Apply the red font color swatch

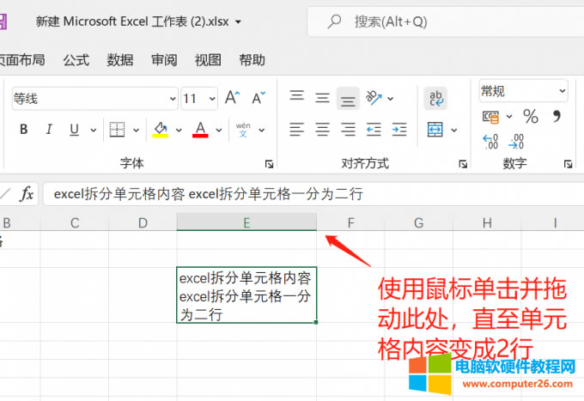200,130
